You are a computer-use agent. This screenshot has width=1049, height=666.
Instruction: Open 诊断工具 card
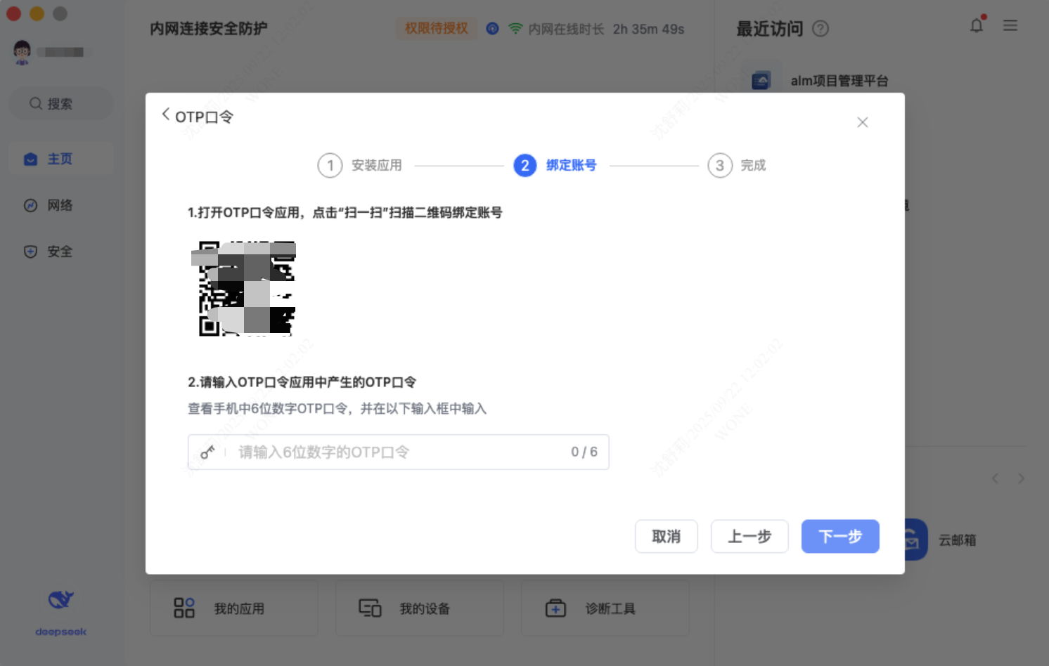[605, 608]
